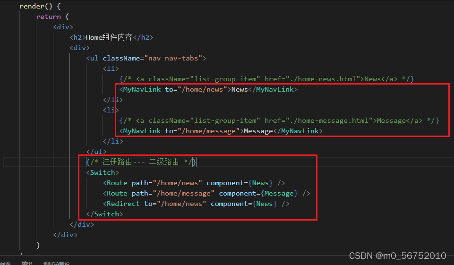Click the last closing </div> tag
Screen dimensions: 454x265
[x=65, y=235]
